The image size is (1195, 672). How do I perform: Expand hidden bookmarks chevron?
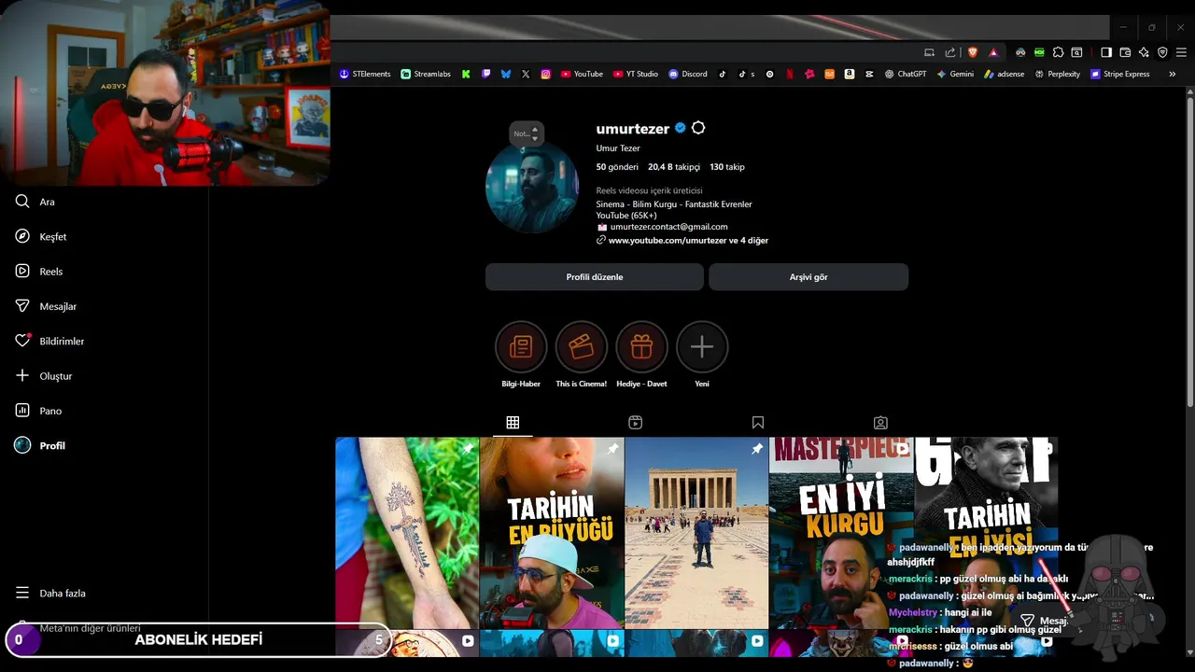1173,74
